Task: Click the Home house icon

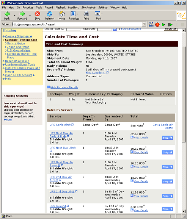Action: [x=62, y=14]
